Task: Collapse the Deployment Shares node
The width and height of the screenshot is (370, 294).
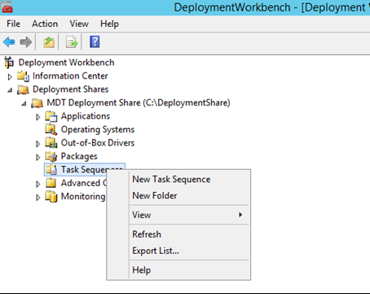Action: tap(10, 90)
